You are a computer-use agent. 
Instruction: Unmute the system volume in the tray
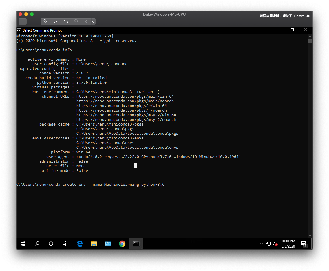pyautogui.click(x=275, y=244)
